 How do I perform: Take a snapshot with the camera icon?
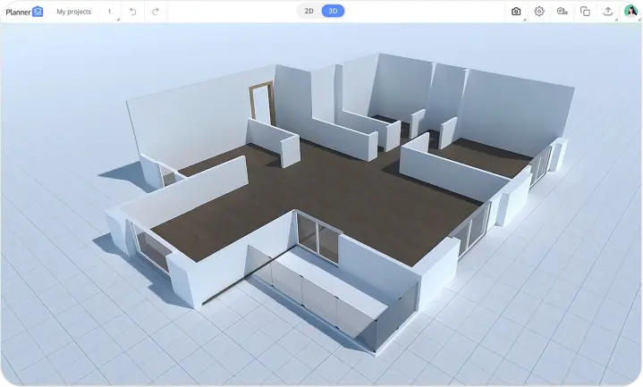[x=516, y=12]
